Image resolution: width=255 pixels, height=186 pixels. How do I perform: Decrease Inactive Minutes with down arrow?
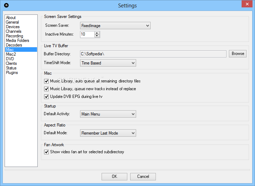click(x=97, y=36)
